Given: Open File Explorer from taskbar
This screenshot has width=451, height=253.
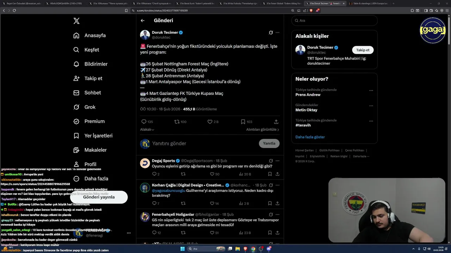Looking at the screenshot, I should pyautogui.click(x=237, y=249).
